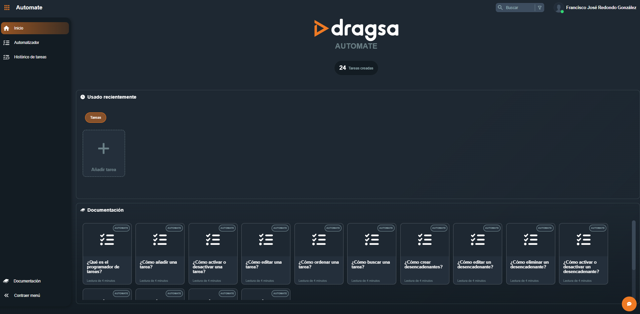
Task: Collapse the menu with Contraer menú
Action: click(x=27, y=295)
